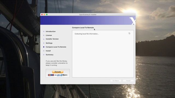Click the bullet next to Introduction
The image size is (175, 98).
click(44, 32)
